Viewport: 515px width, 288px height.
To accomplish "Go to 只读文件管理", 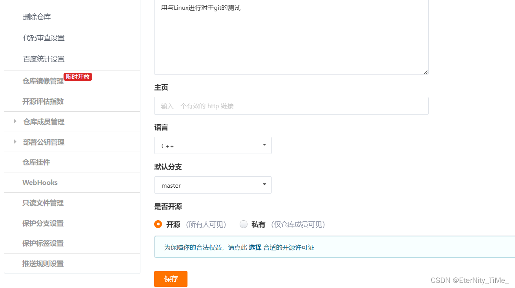I will click(x=43, y=203).
